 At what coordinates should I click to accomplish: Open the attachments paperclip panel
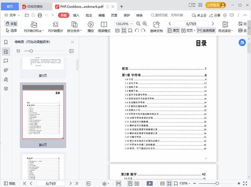click(6, 70)
